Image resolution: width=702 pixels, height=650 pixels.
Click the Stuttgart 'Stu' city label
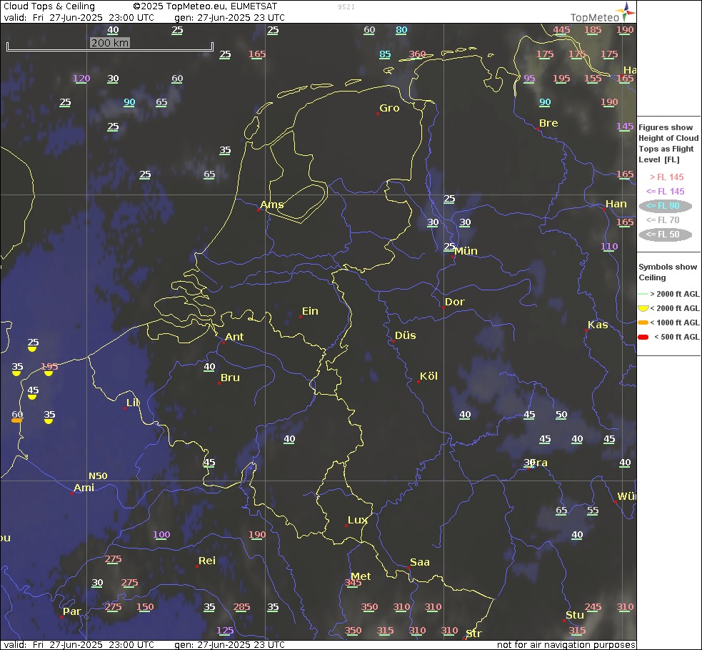click(x=575, y=615)
